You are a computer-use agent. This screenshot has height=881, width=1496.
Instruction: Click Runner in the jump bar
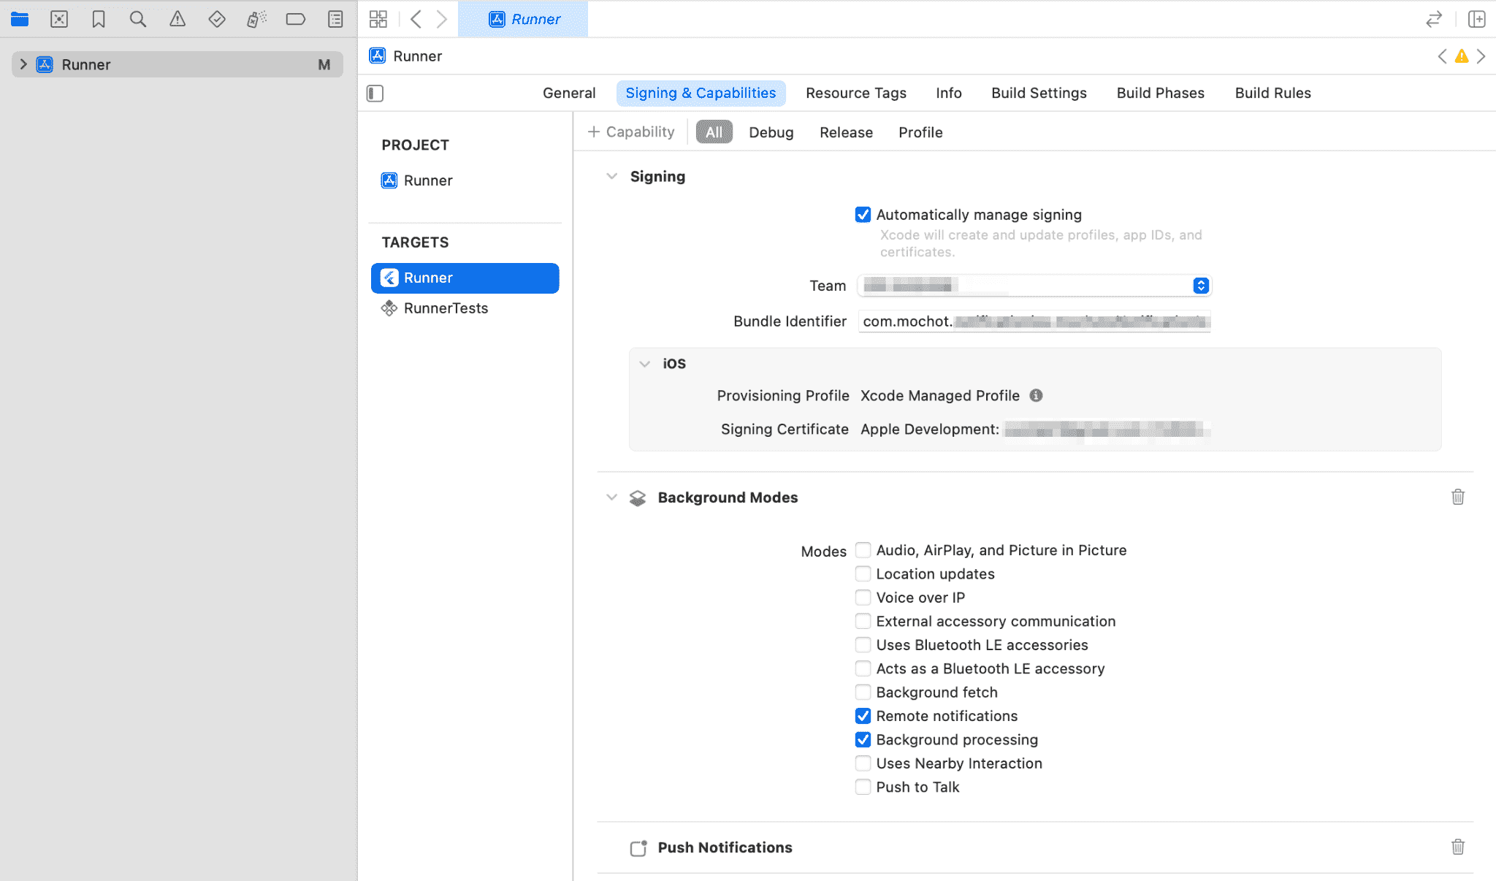(x=417, y=56)
